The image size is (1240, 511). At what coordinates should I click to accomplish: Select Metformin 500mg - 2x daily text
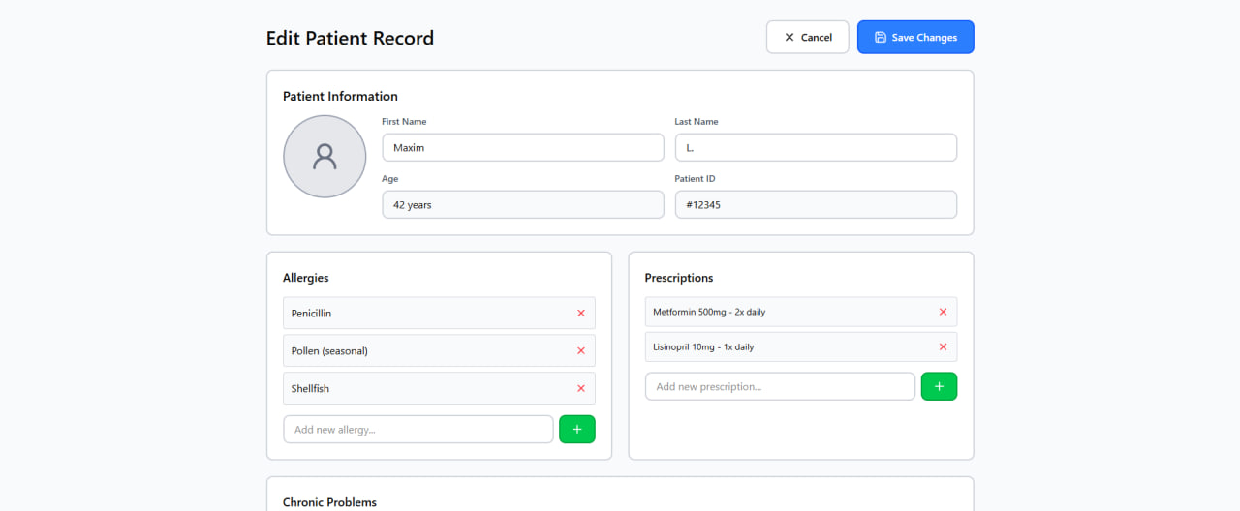tap(709, 312)
